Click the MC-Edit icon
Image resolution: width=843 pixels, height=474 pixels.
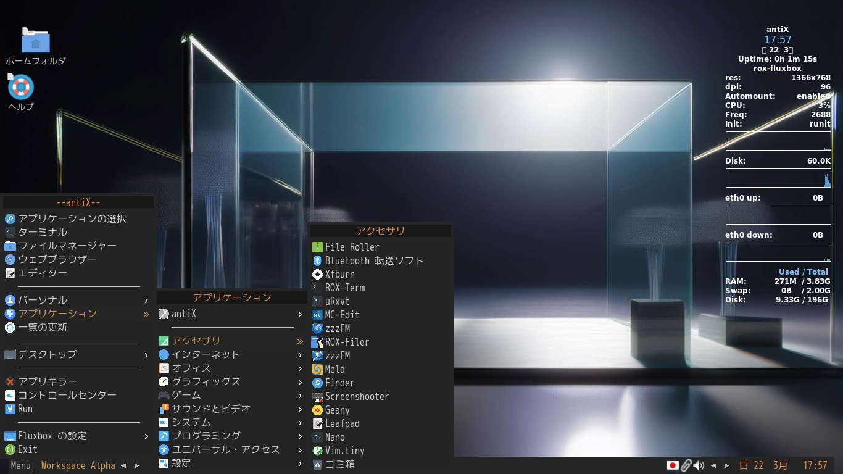pyautogui.click(x=318, y=315)
